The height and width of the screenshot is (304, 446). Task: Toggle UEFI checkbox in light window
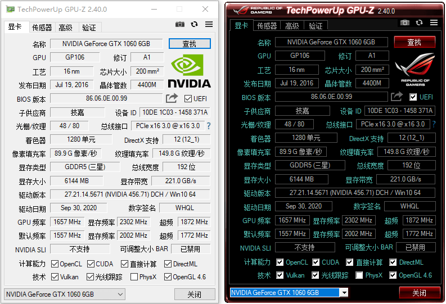click(188, 98)
